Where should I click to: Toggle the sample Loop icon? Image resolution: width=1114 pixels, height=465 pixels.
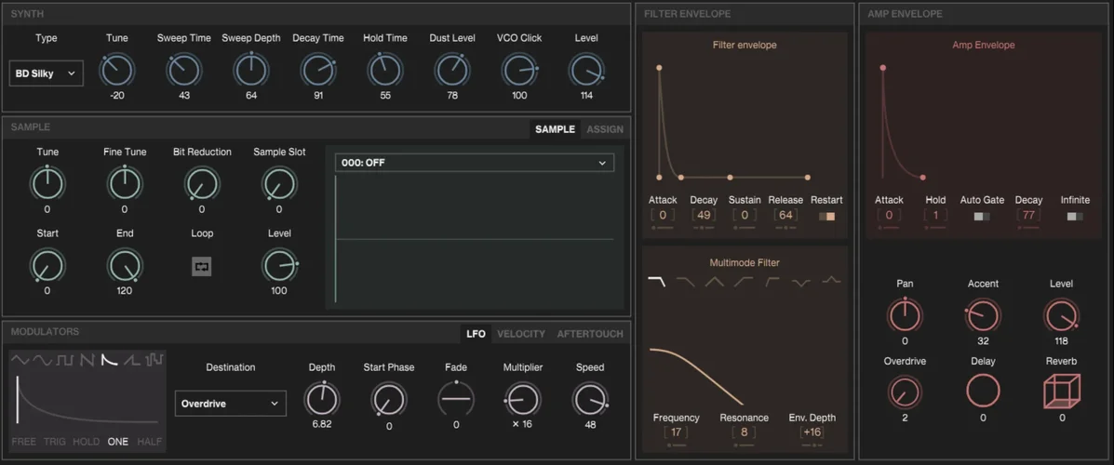point(202,267)
